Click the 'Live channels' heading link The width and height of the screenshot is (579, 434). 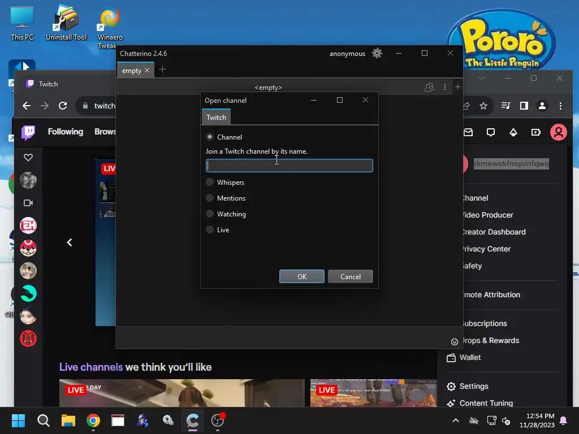[x=91, y=367]
